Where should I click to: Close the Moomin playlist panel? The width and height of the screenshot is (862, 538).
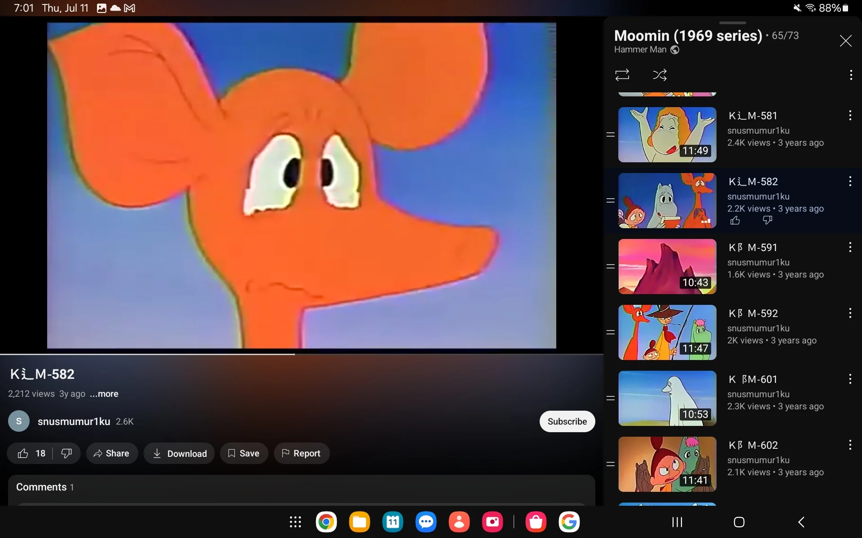(845, 41)
